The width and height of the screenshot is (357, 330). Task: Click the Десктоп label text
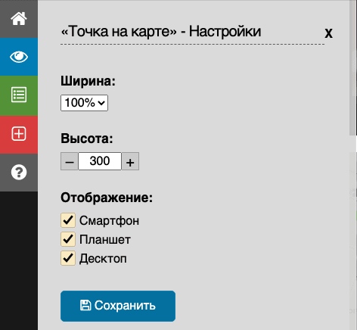point(103,259)
